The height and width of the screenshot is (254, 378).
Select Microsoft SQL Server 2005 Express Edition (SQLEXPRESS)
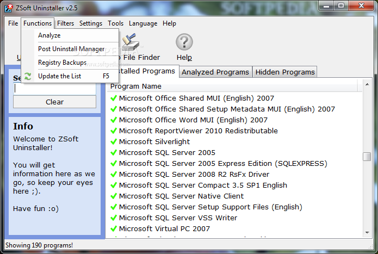(223, 163)
